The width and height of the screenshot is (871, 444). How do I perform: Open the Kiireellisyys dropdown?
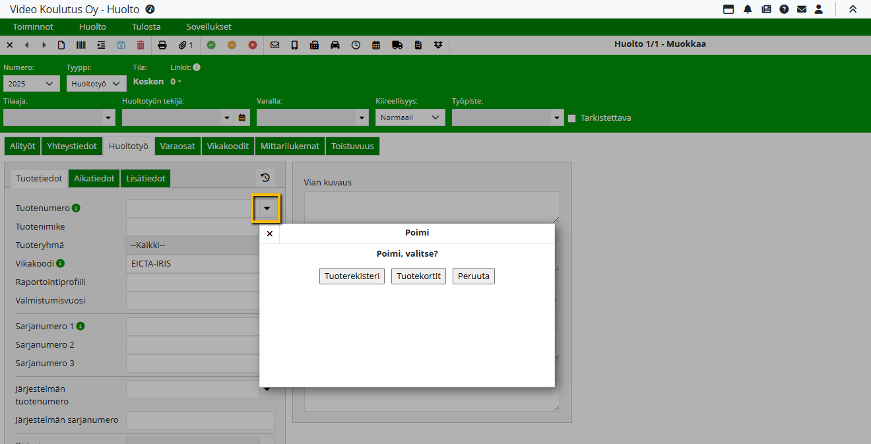coord(410,117)
